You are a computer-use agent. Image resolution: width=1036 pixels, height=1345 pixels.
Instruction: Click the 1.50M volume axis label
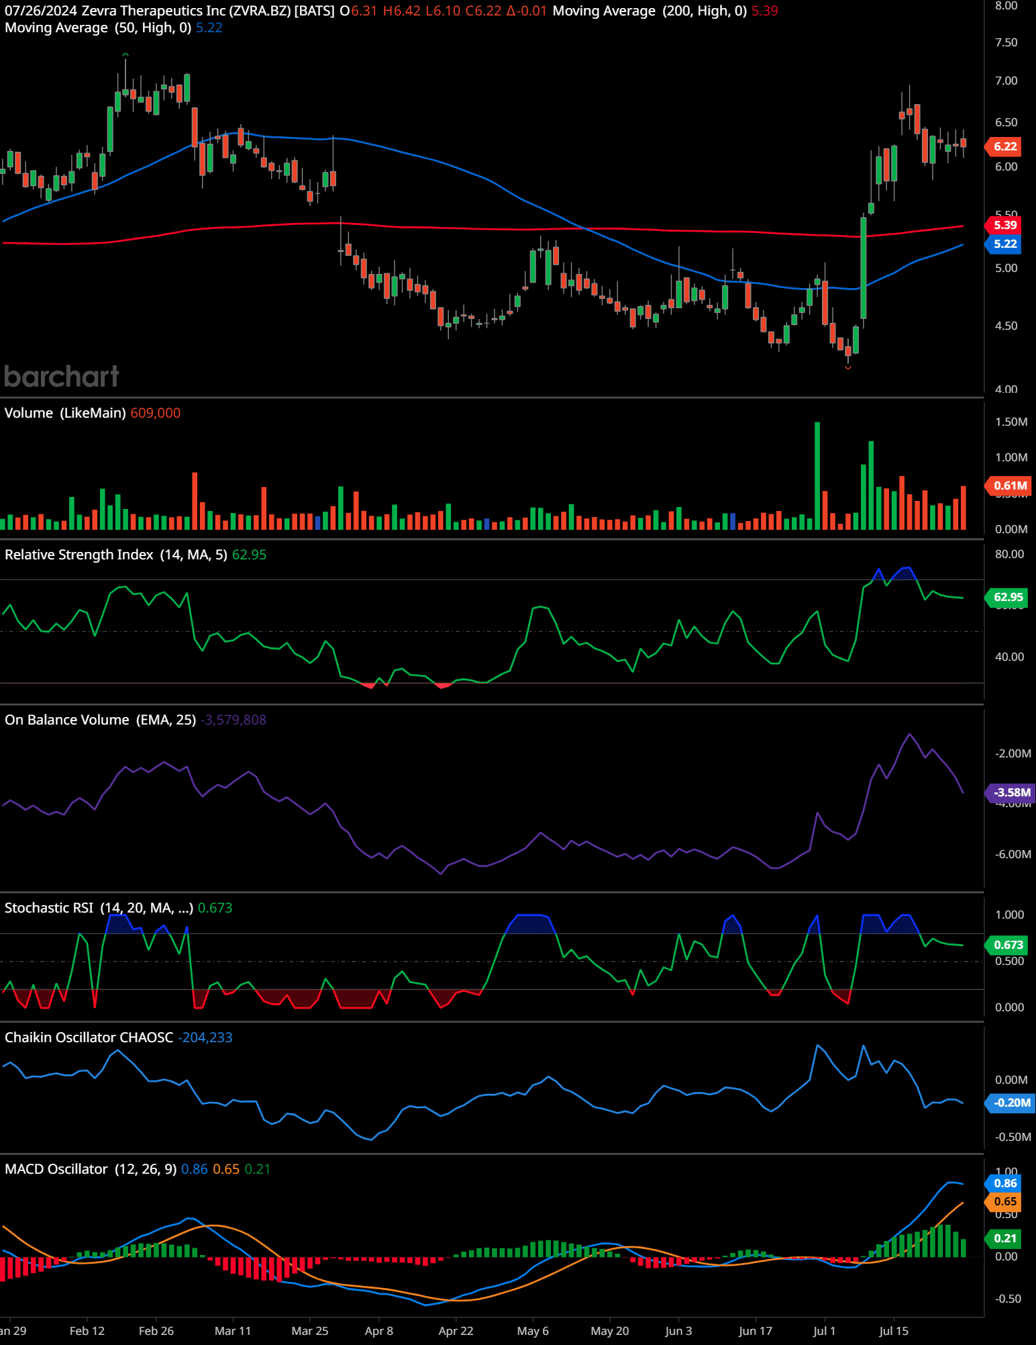click(1011, 422)
